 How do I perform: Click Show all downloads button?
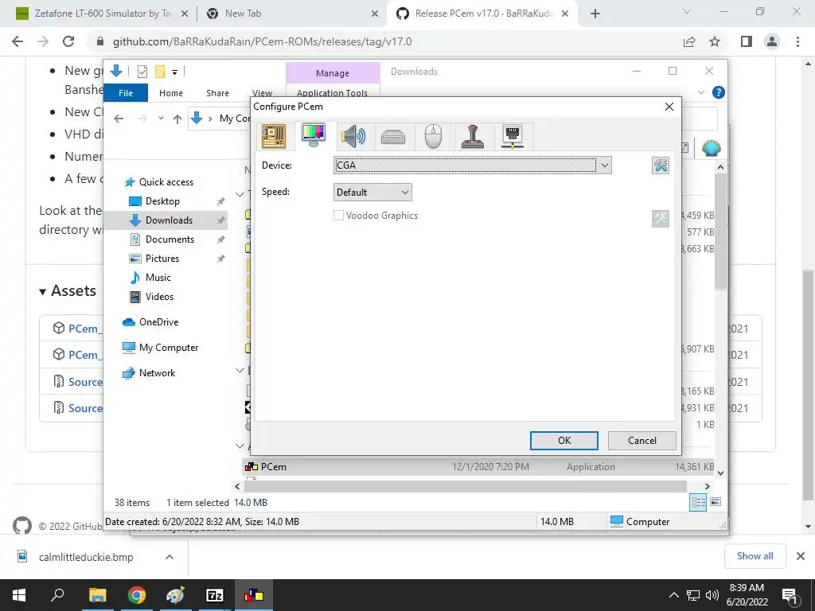(x=755, y=556)
